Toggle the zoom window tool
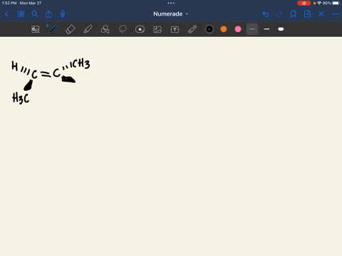 [36, 29]
